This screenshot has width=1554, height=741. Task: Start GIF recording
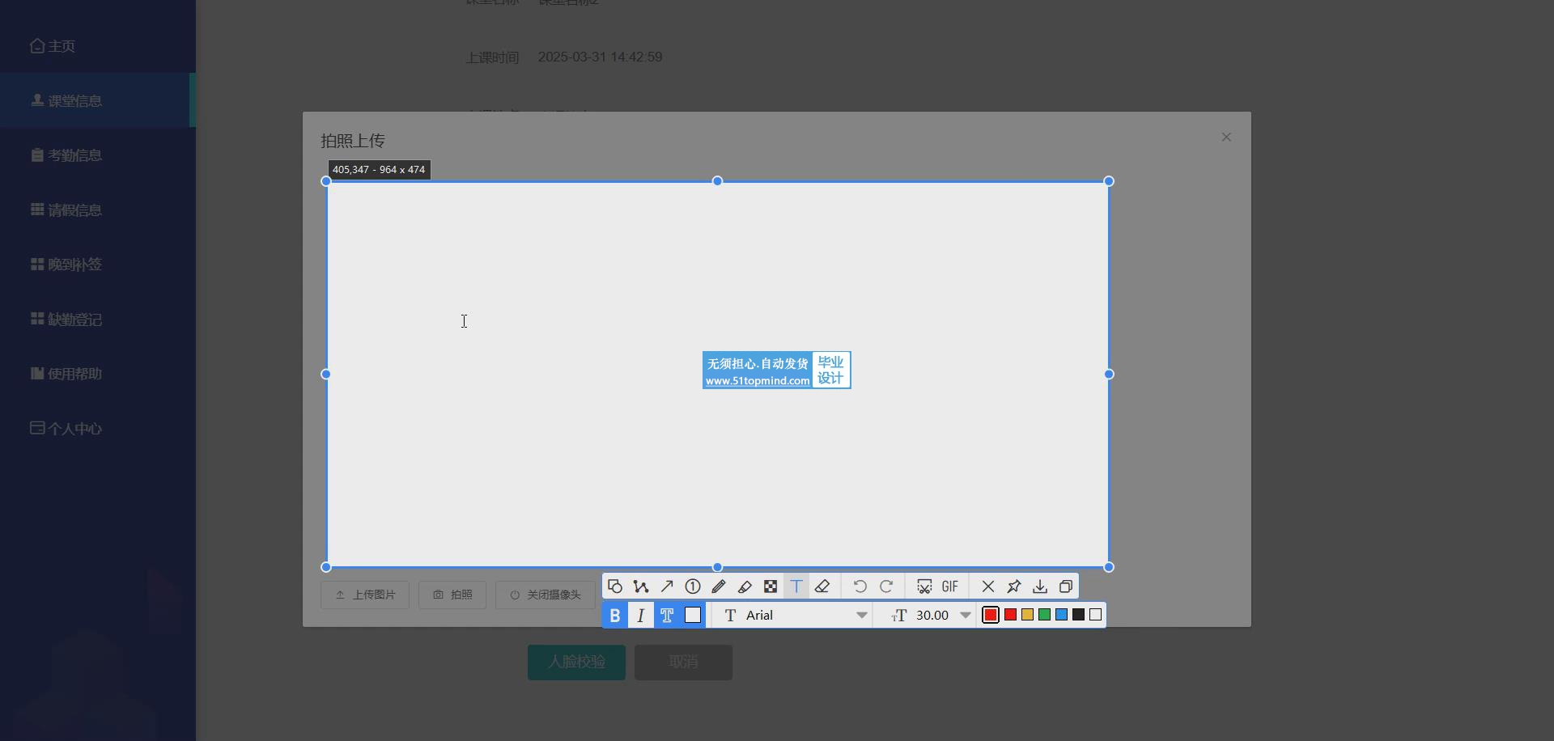[950, 586]
